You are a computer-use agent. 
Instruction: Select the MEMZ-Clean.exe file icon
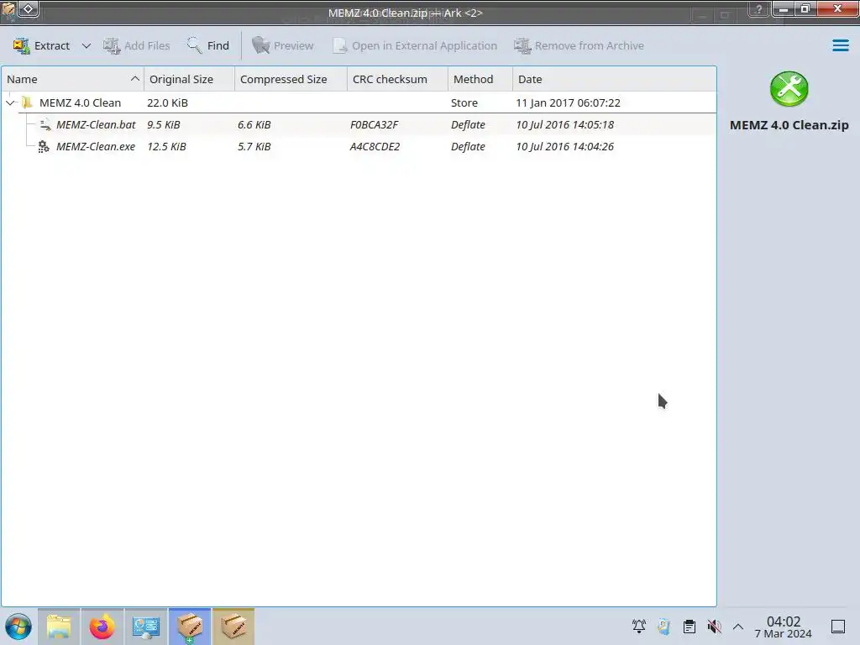coord(44,146)
